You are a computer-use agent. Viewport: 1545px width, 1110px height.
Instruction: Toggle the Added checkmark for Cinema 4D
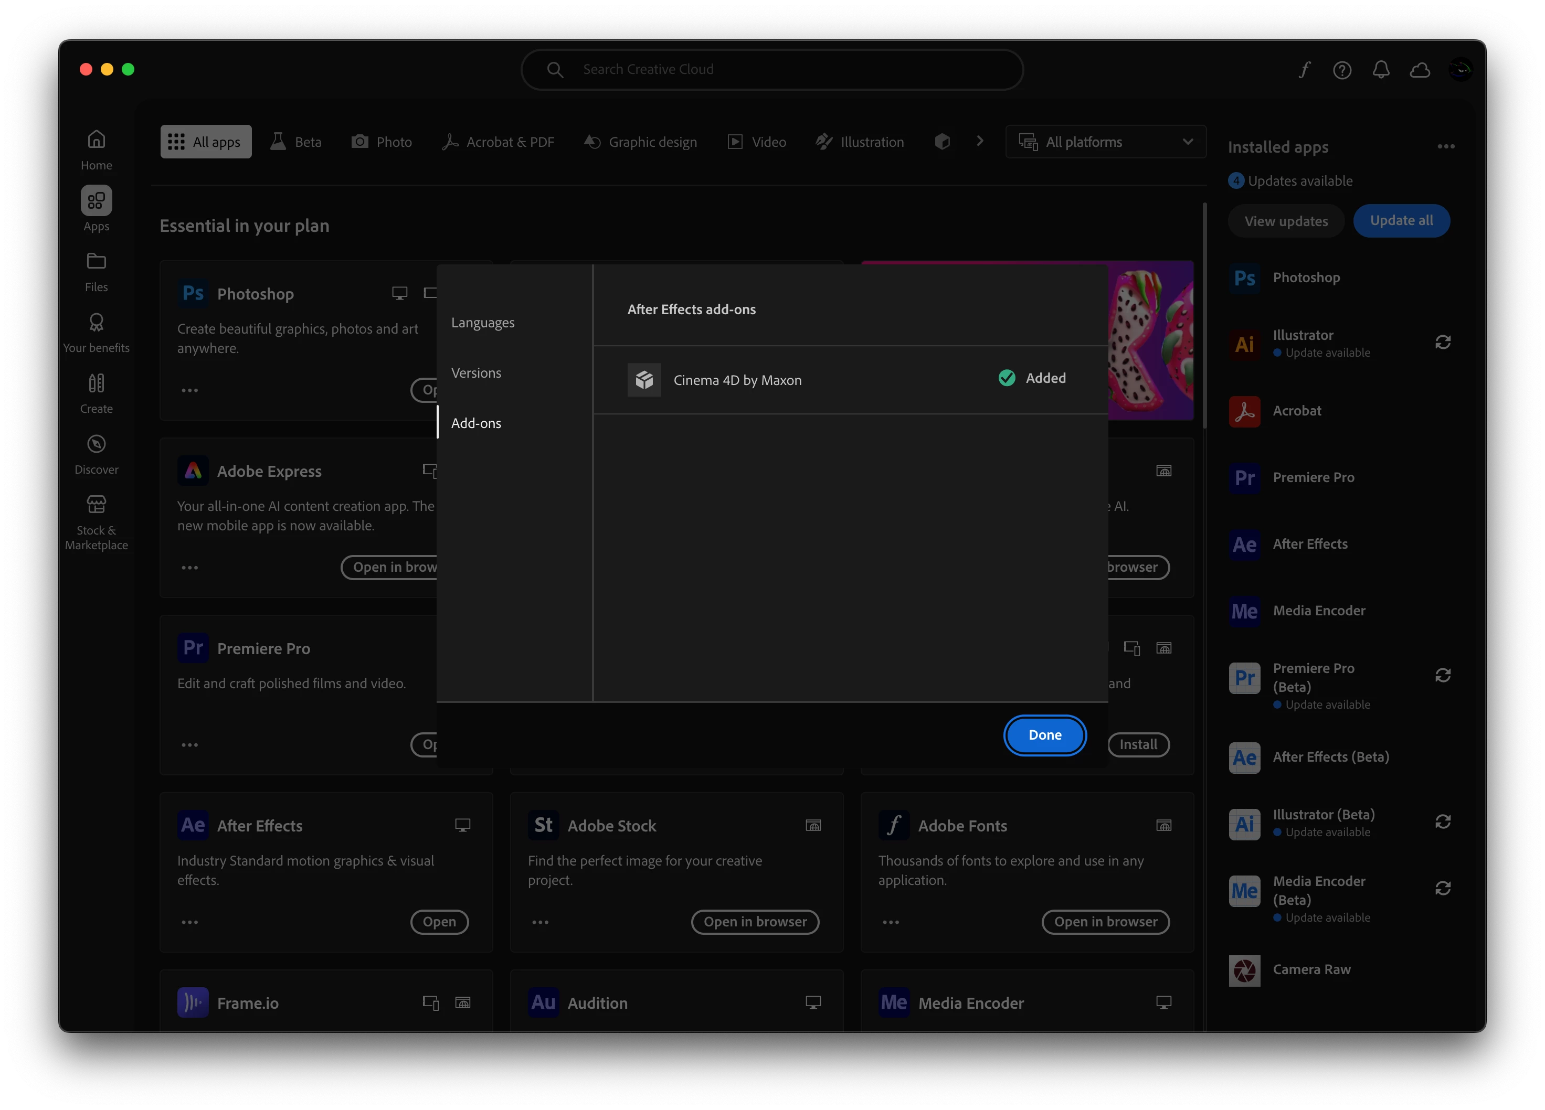1007,378
